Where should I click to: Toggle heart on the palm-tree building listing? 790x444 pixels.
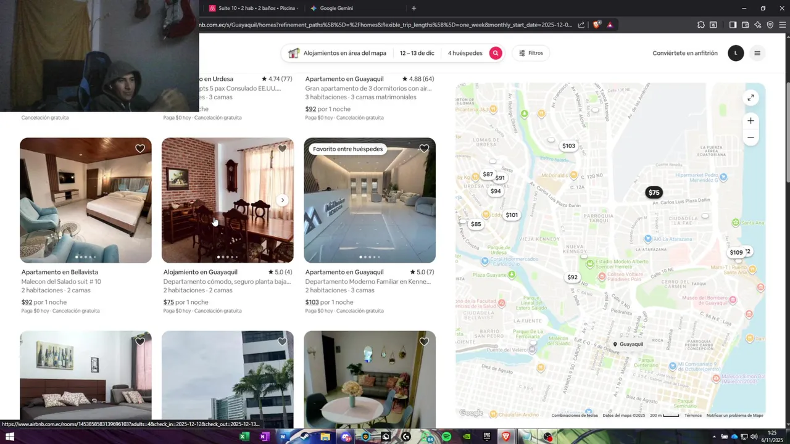tap(282, 342)
